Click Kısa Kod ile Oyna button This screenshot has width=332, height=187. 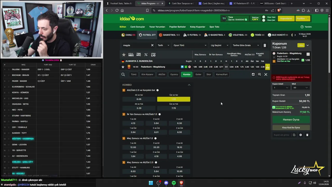(x=291, y=128)
